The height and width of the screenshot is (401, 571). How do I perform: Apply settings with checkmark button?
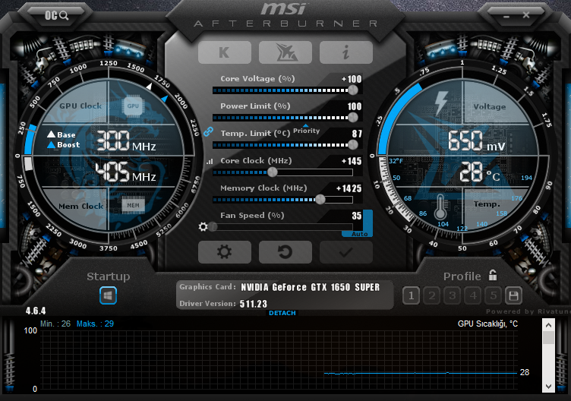pos(346,252)
